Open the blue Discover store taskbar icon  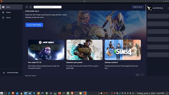[x=17, y=93]
